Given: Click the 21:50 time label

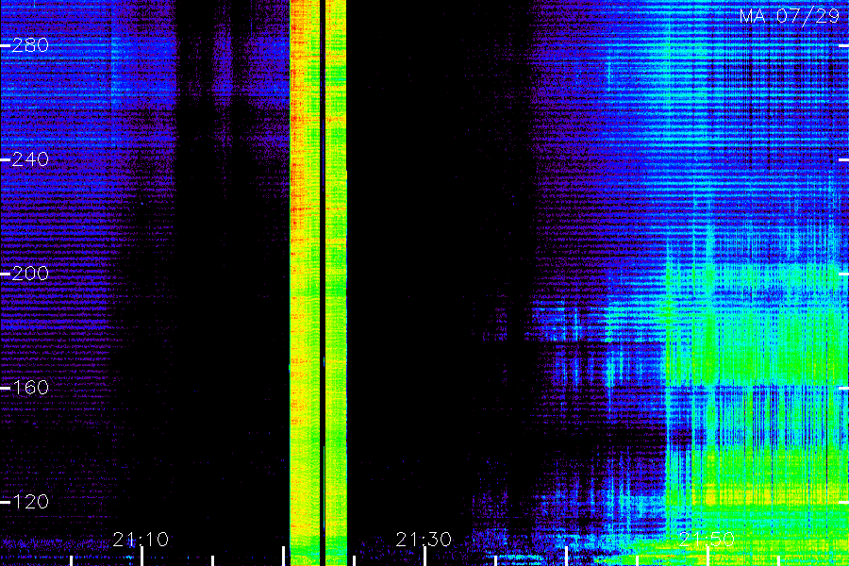Looking at the screenshot, I should pyautogui.click(x=707, y=540).
